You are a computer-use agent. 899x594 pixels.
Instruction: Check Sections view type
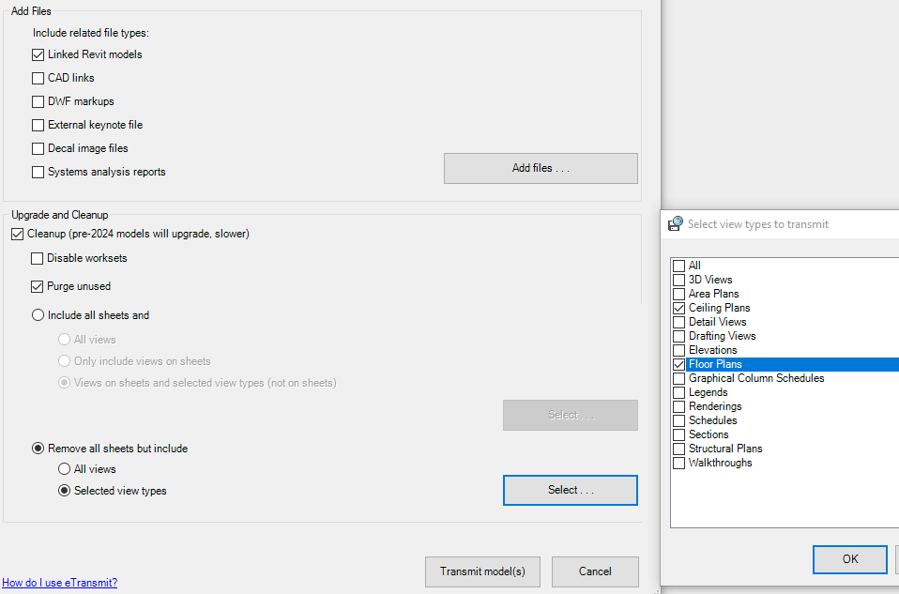[678, 434]
